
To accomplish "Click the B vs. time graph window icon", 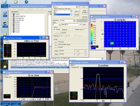I will 4,72.
